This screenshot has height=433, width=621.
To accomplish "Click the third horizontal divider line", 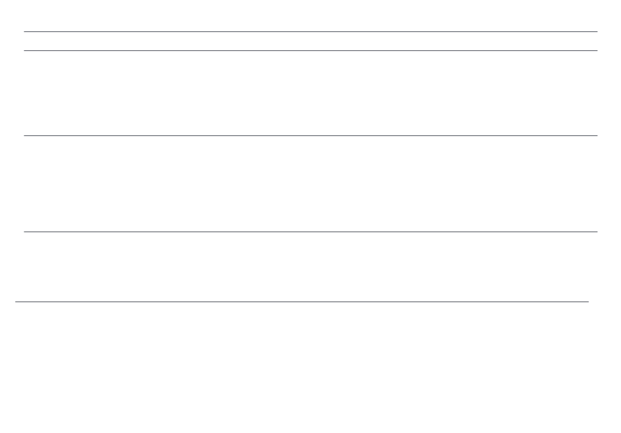I will (310, 136).
